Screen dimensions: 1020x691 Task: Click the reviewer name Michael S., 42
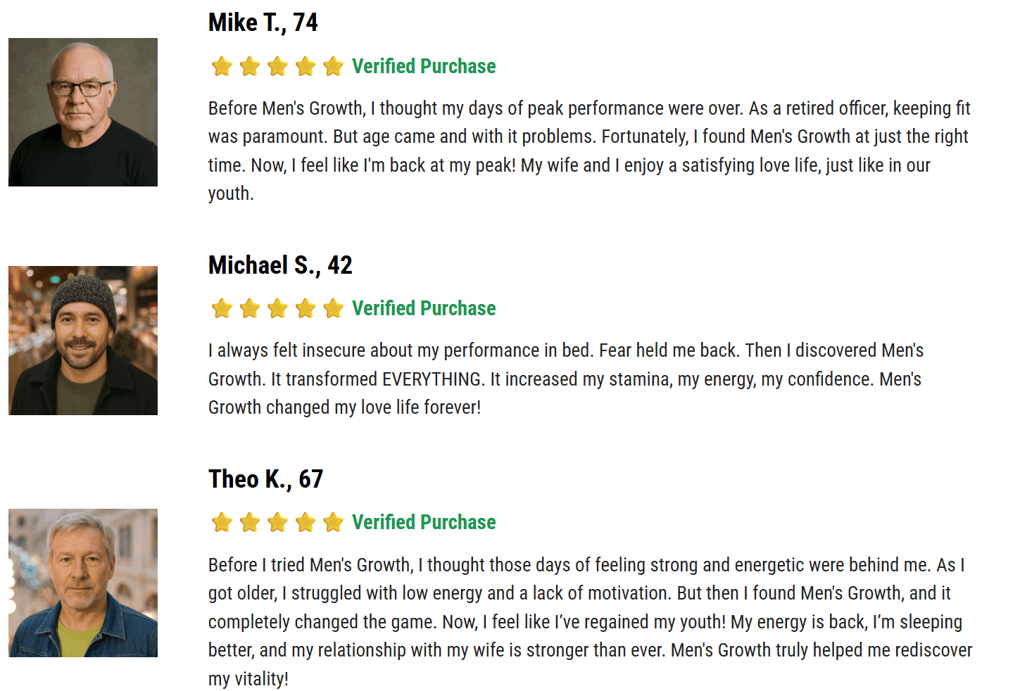pyautogui.click(x=280, y=265)
